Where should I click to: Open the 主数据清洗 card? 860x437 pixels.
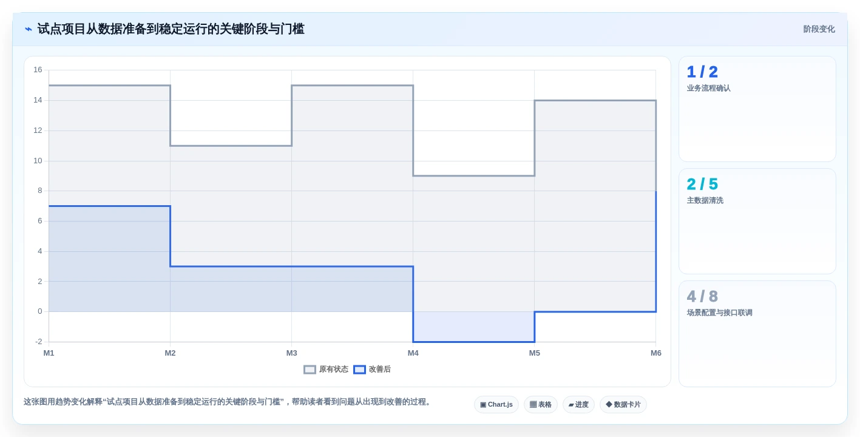[757, 222]
